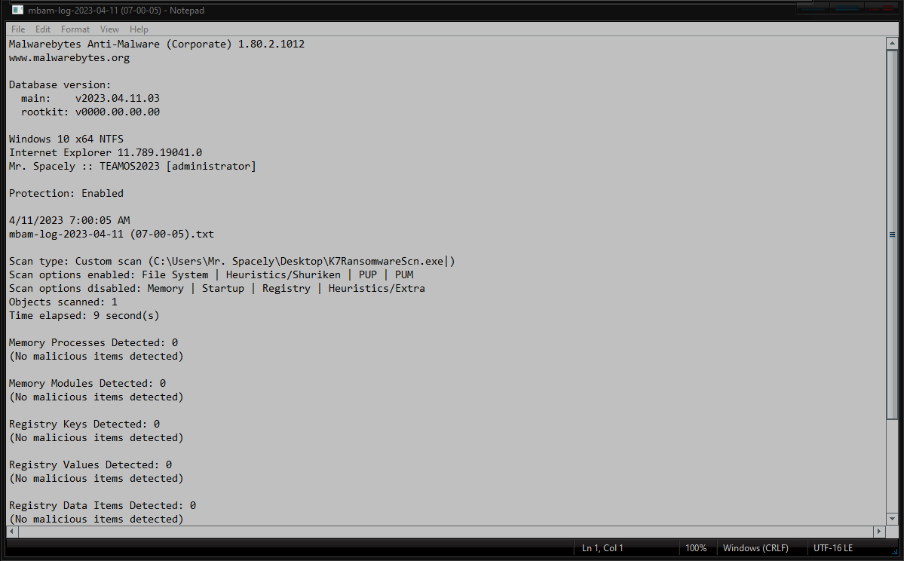Click the 'rootkit: v0000.00.00.00' line

pyautogui.click(x=90, y=112)
